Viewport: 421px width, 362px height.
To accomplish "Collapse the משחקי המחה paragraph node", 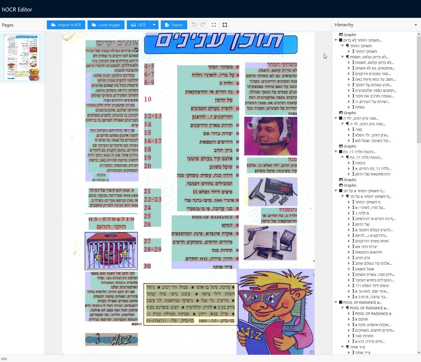I will coord(343,46).
